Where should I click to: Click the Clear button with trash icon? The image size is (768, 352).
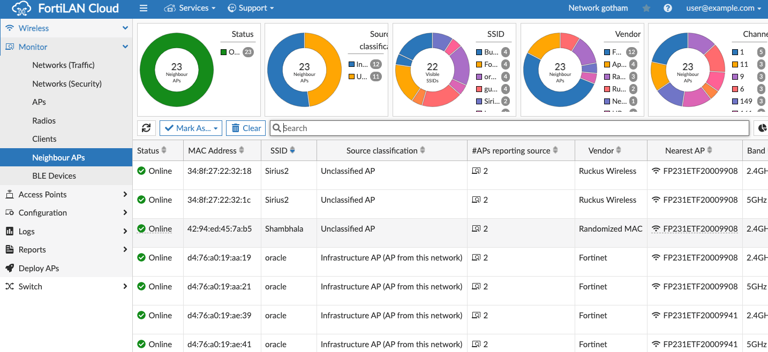coord(245,128)
